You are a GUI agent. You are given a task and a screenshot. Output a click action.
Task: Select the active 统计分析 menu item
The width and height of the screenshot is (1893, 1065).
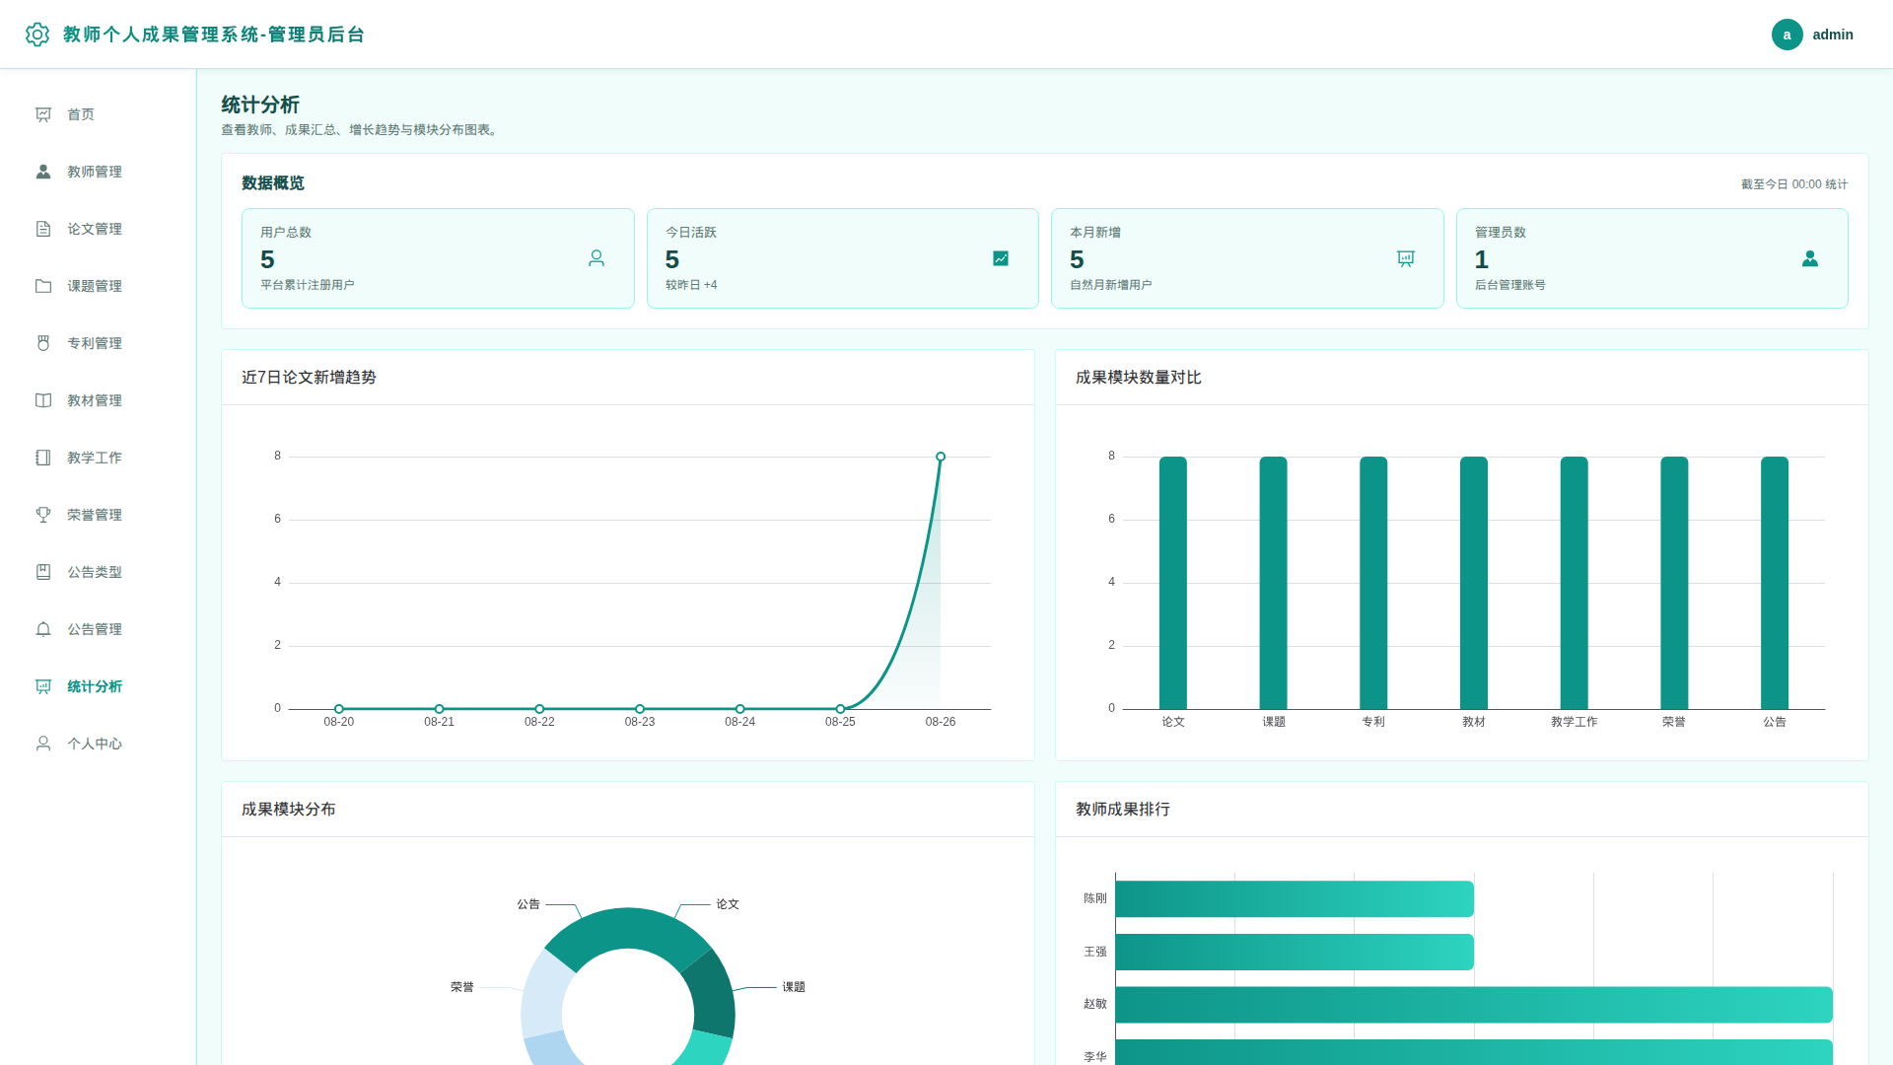(x=99, y=686)
